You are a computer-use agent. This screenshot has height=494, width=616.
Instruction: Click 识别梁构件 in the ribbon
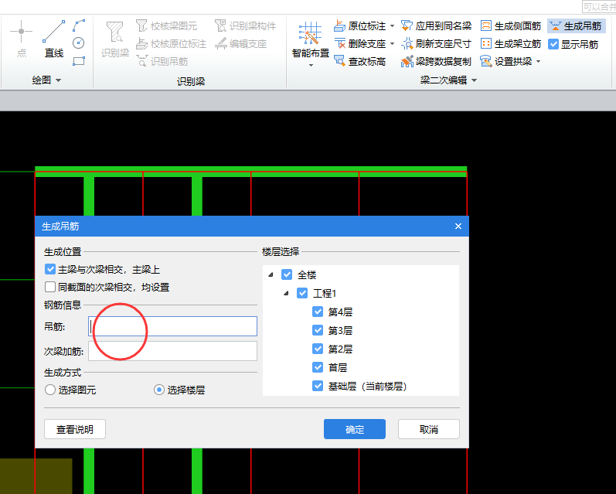pyautogui.click(x=245, y=26)
